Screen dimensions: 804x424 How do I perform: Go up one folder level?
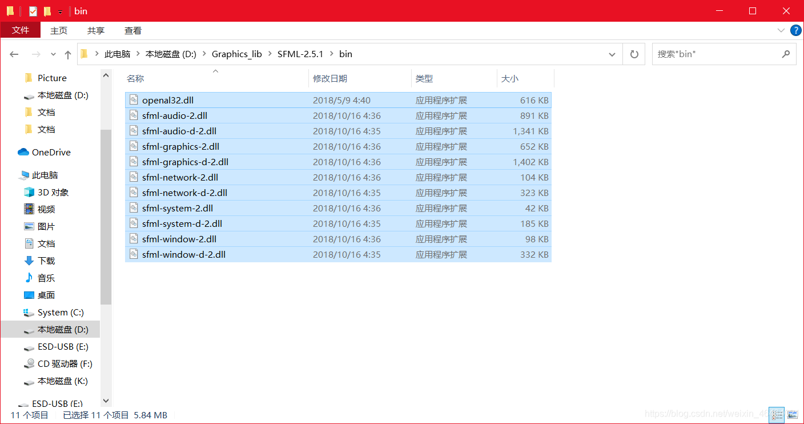[68, 54]
